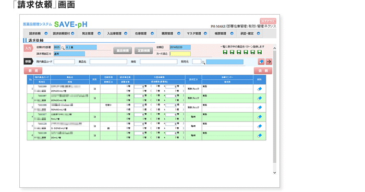This screenshot has width=365, height=192.
Task: Delete table row 2 with eraser icon
Action: coord(260,98)
